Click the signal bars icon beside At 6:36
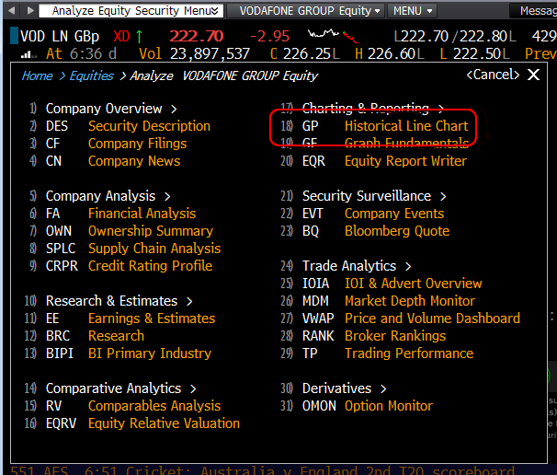The height and width of the screenshot is (475, 557). pos(28,54)
